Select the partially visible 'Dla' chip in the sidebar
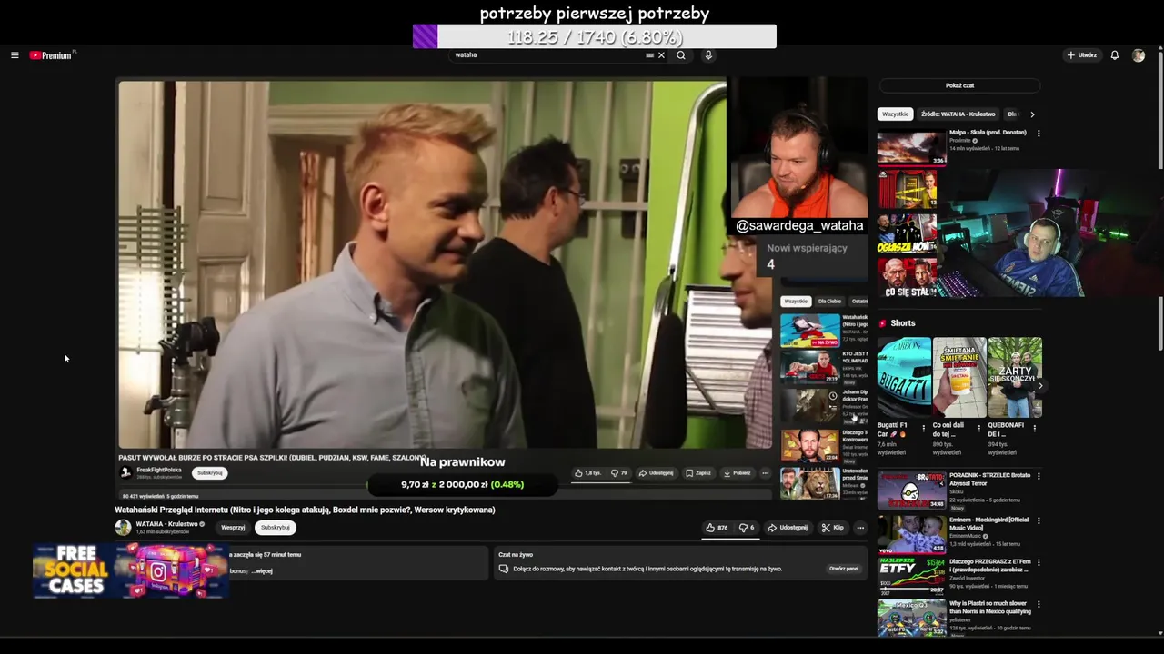1164x654 pixels. tap(1012, 114)
